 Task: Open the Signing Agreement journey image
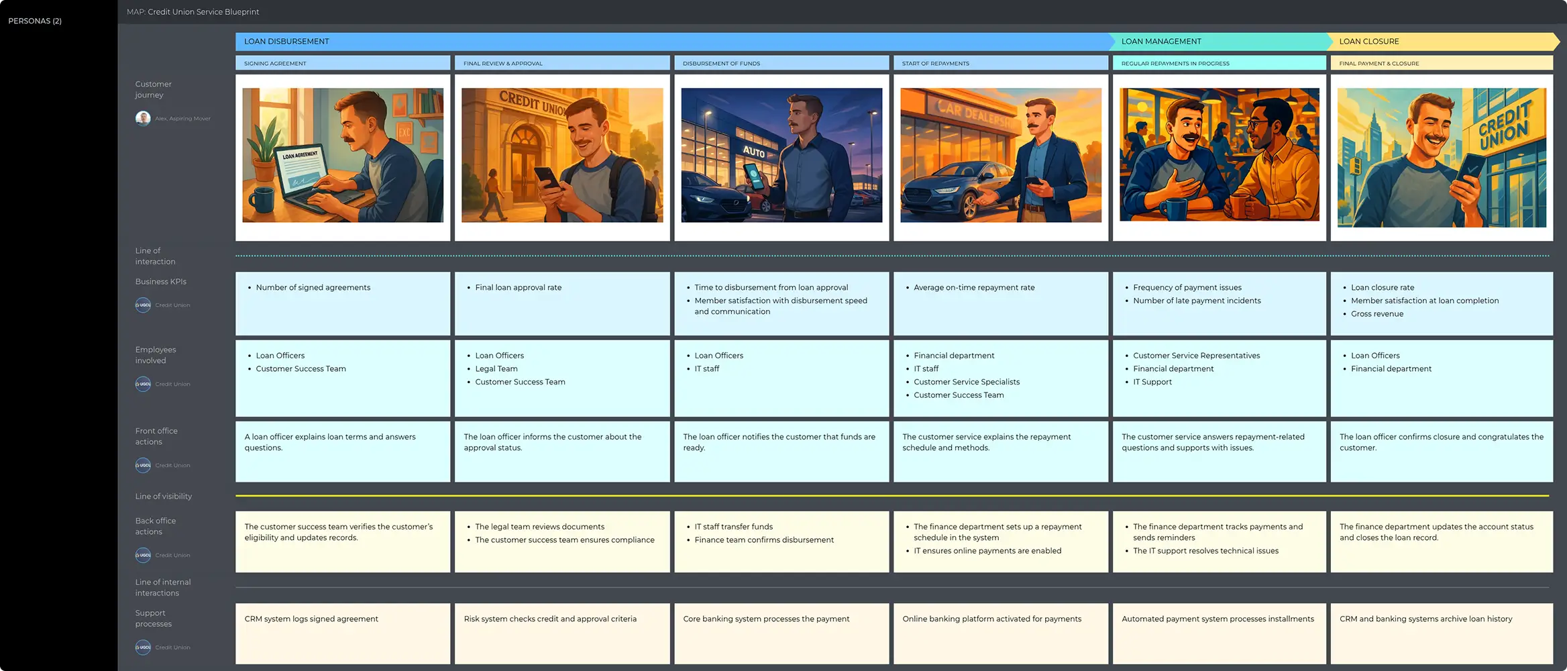[342, 155]
